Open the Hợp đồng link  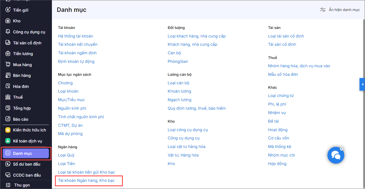coord(277,164)
